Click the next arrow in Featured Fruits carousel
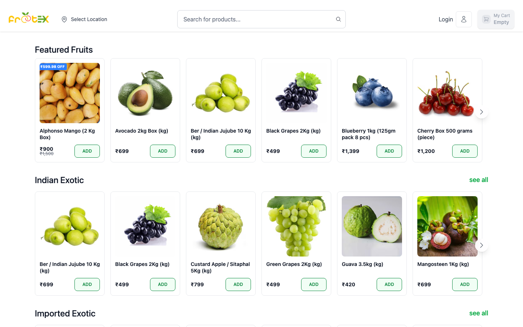 pos(481,112)
